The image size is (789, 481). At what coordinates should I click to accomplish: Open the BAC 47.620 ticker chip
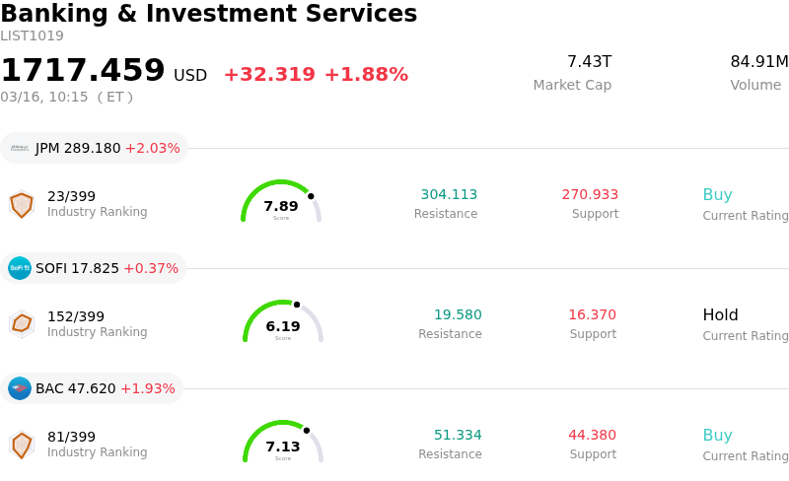[x=93, y=388]
